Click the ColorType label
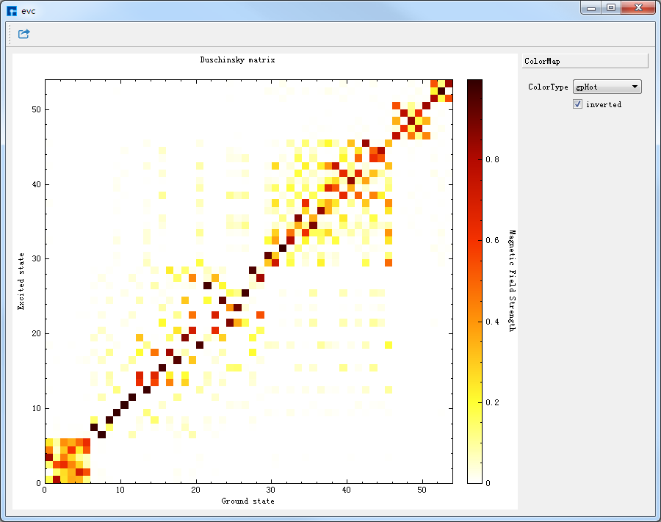The height and width of the screenshot is (522, 661). click(x=547, y=87)
